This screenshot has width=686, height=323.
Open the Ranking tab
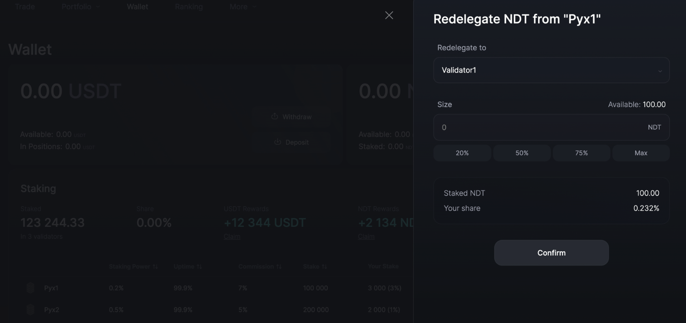click(189, 7)
